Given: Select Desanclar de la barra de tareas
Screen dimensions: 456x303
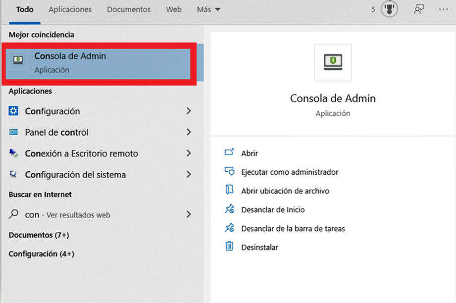Looking at the screenshot, I should [293, 229].
